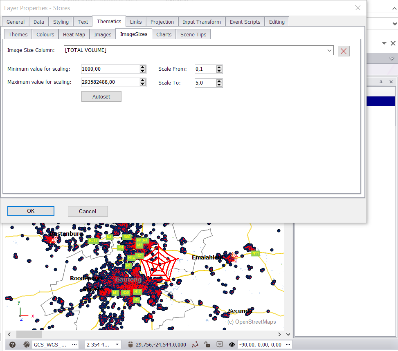Open the Image Size Column dropdown

point(330,50)
